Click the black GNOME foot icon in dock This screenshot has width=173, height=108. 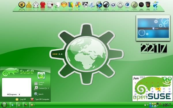click(x=22, y=5)
